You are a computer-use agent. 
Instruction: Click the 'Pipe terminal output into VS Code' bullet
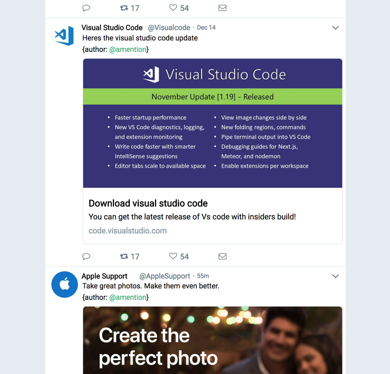(266, 137)
